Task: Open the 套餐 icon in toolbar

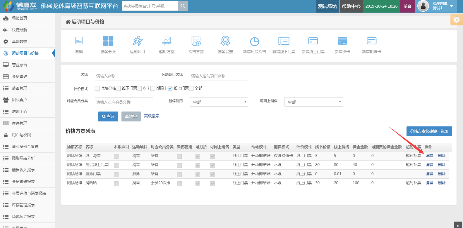Action: click(x=79, y=41)
